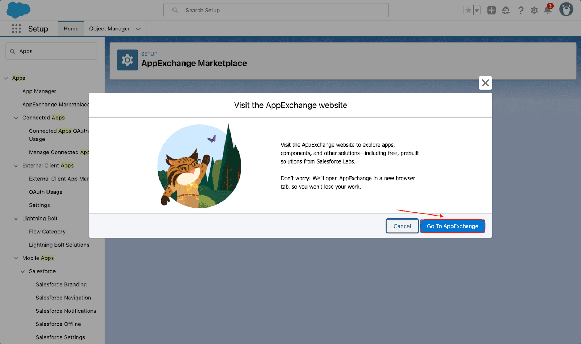Open the Trailhead guidance icon
Viewport: 581px width, 344px height.
tap(506, 10)
